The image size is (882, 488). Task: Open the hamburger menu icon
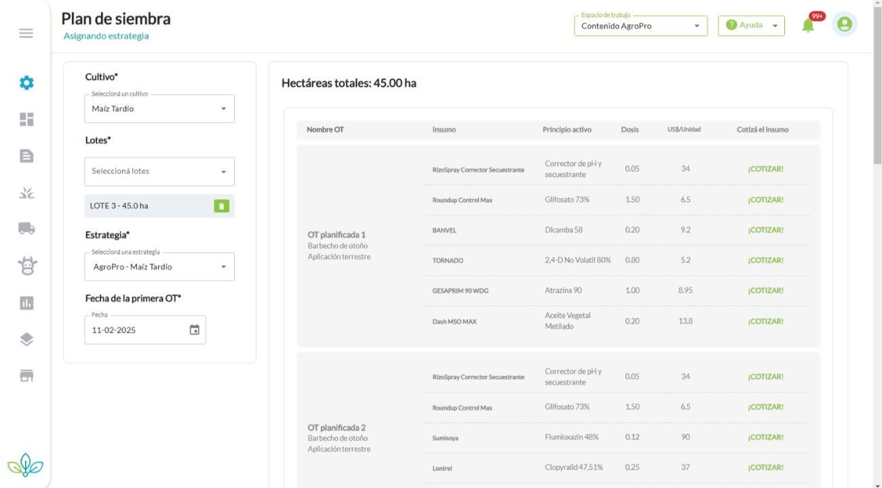pyautogui.click(x=26, y=33)
